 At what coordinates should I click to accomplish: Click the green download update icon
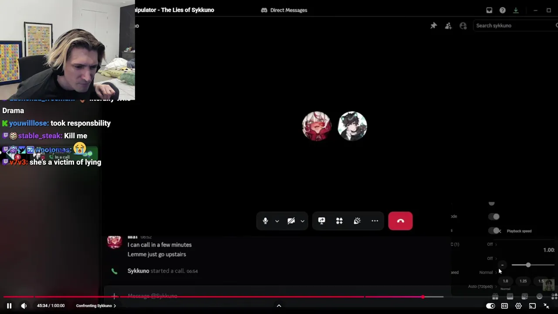point(516,10)
